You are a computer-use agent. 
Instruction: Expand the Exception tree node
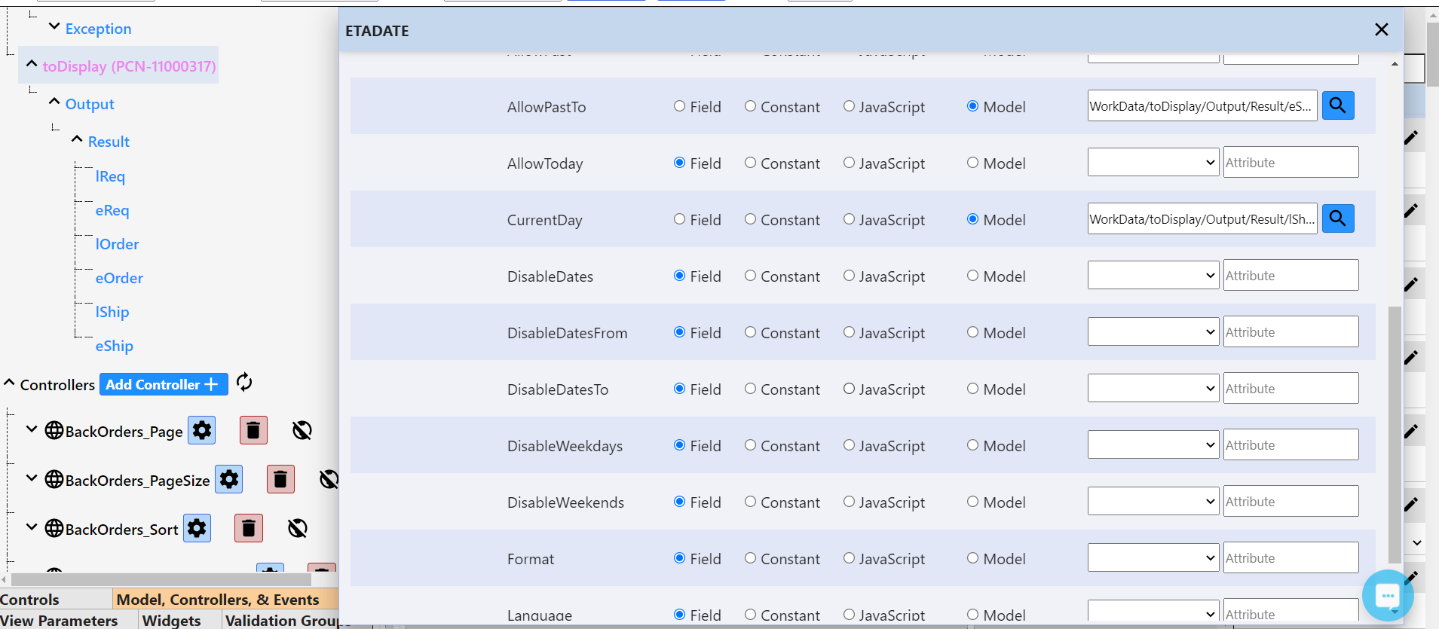[54, 26]
